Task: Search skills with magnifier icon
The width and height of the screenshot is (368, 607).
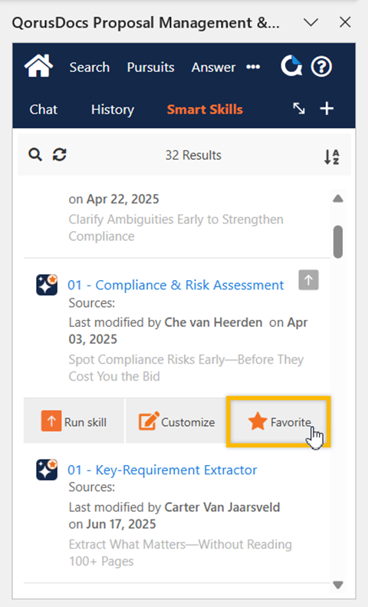Action: click(x=35, y=155)
